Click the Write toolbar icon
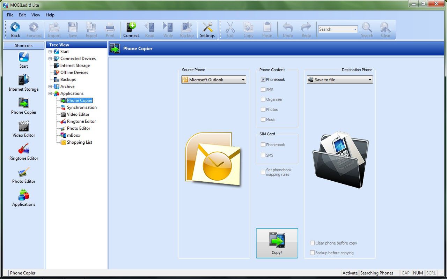The image size is (447, 279). pyautogui.click(x=168, y=30)
